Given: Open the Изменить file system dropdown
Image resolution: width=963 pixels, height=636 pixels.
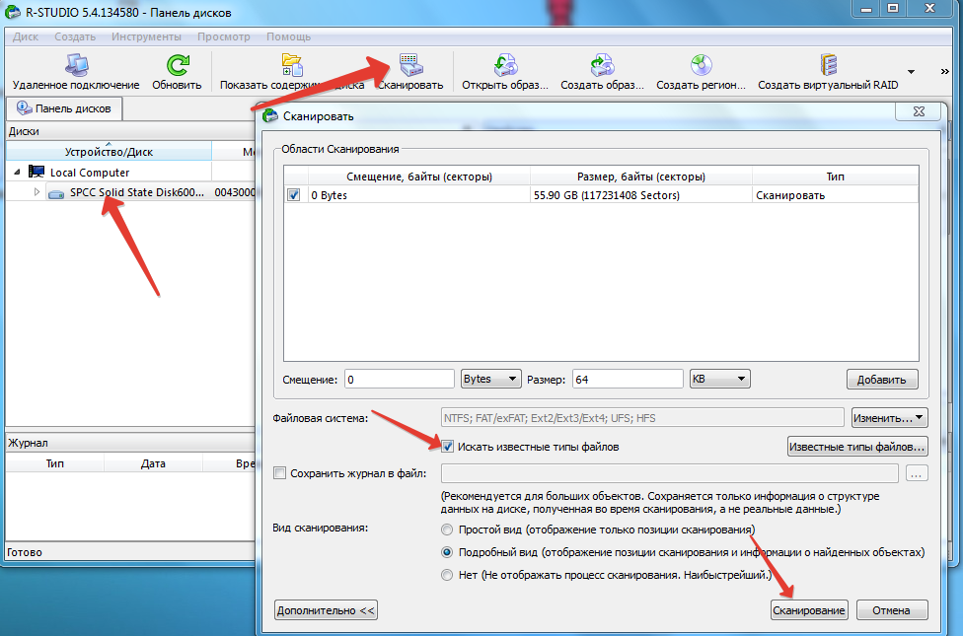Looking at the screenshot, I should coord(889,418).
